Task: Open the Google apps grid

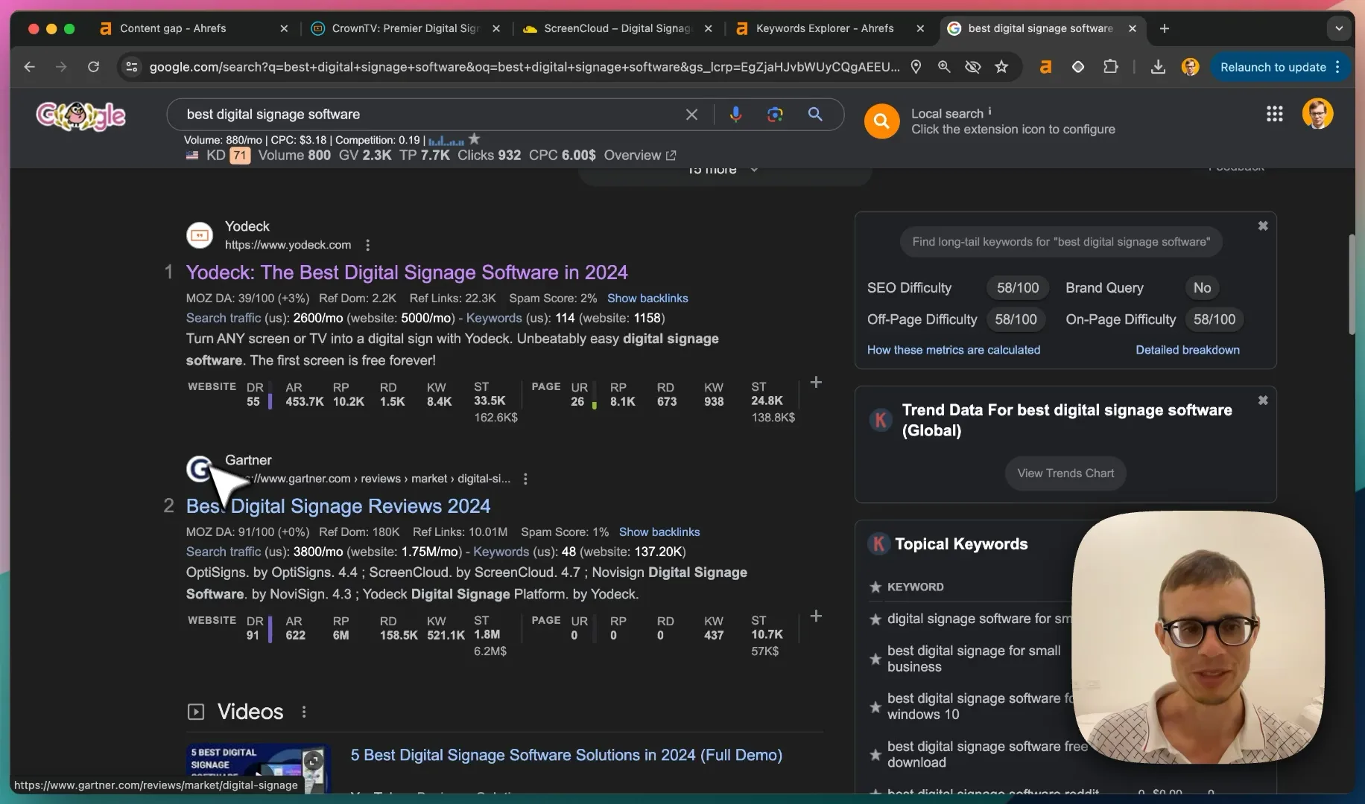Action: [1274, 114]
